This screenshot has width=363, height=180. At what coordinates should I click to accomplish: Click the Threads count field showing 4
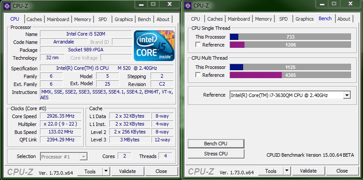[165, 156]
